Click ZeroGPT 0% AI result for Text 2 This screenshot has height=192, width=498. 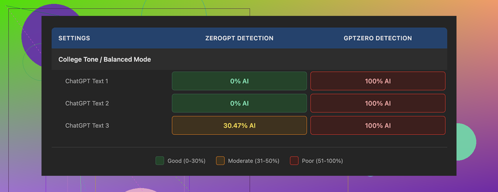point(239,103)
